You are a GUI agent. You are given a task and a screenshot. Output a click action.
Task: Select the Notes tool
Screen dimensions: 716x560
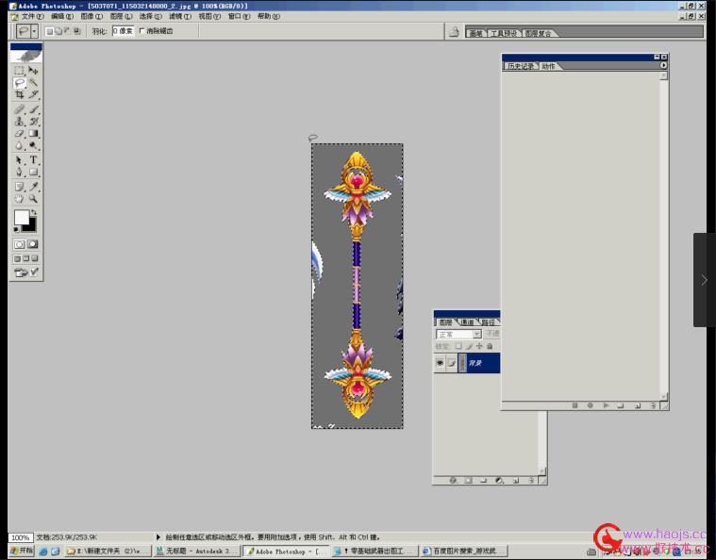(19, 187)
